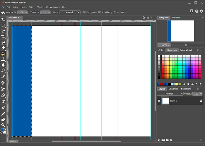Switch to the File Info tab
The width and height of the screenshot is (205, 146).
click(176, 18)
